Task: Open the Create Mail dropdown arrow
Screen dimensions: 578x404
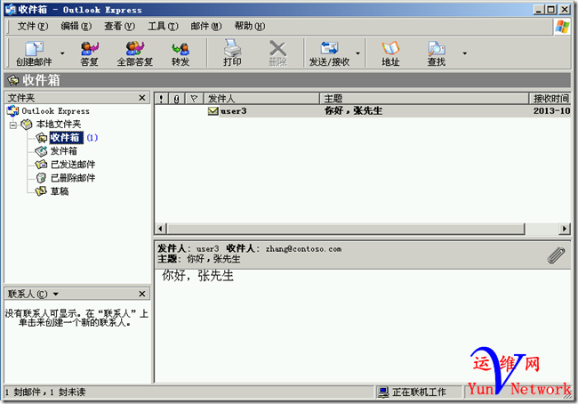Action: [x=62, y=53]
